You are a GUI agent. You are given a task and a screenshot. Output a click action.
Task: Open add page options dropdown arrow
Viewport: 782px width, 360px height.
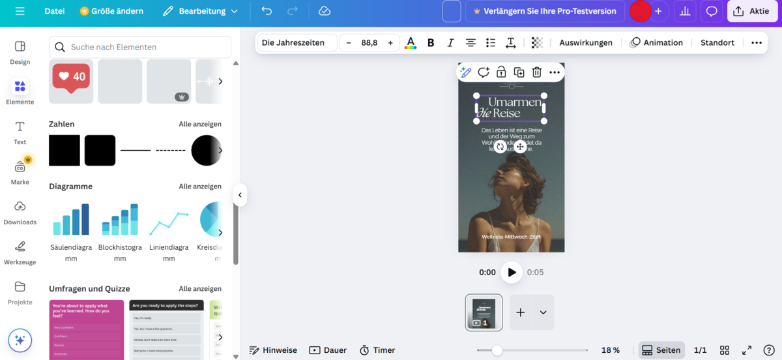(x=543, y=312)
